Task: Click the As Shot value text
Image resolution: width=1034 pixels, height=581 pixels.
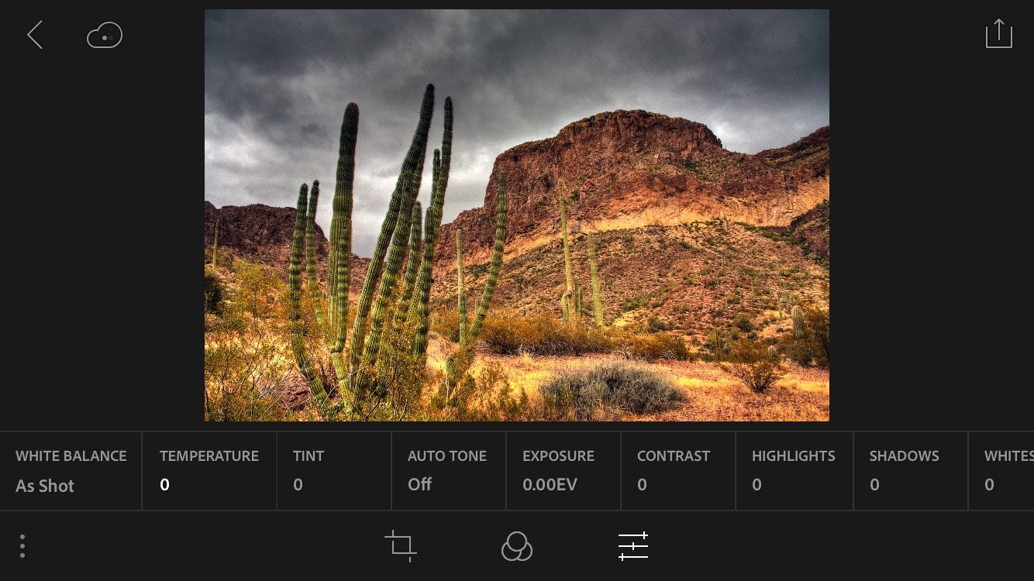Action: pyautogui.click(x=45, y=486)
